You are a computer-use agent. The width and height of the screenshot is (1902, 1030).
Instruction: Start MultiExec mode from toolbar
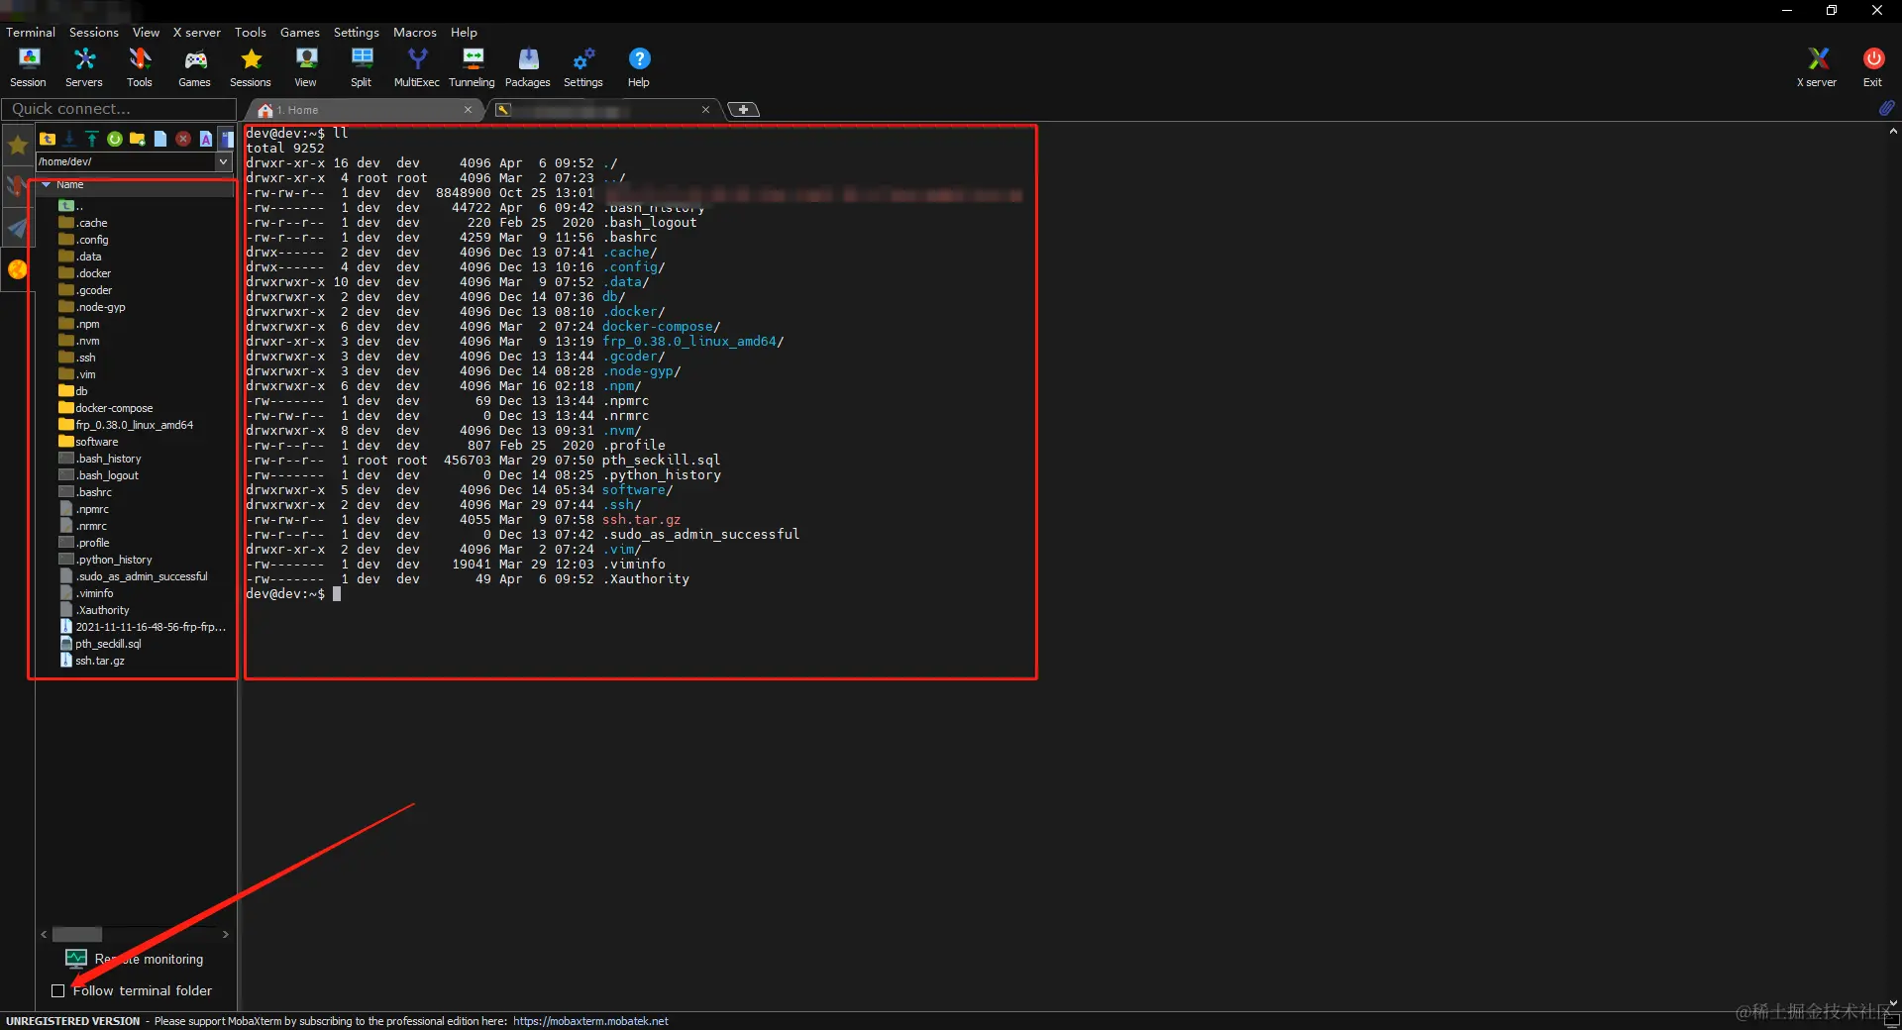tap(417, 67)
